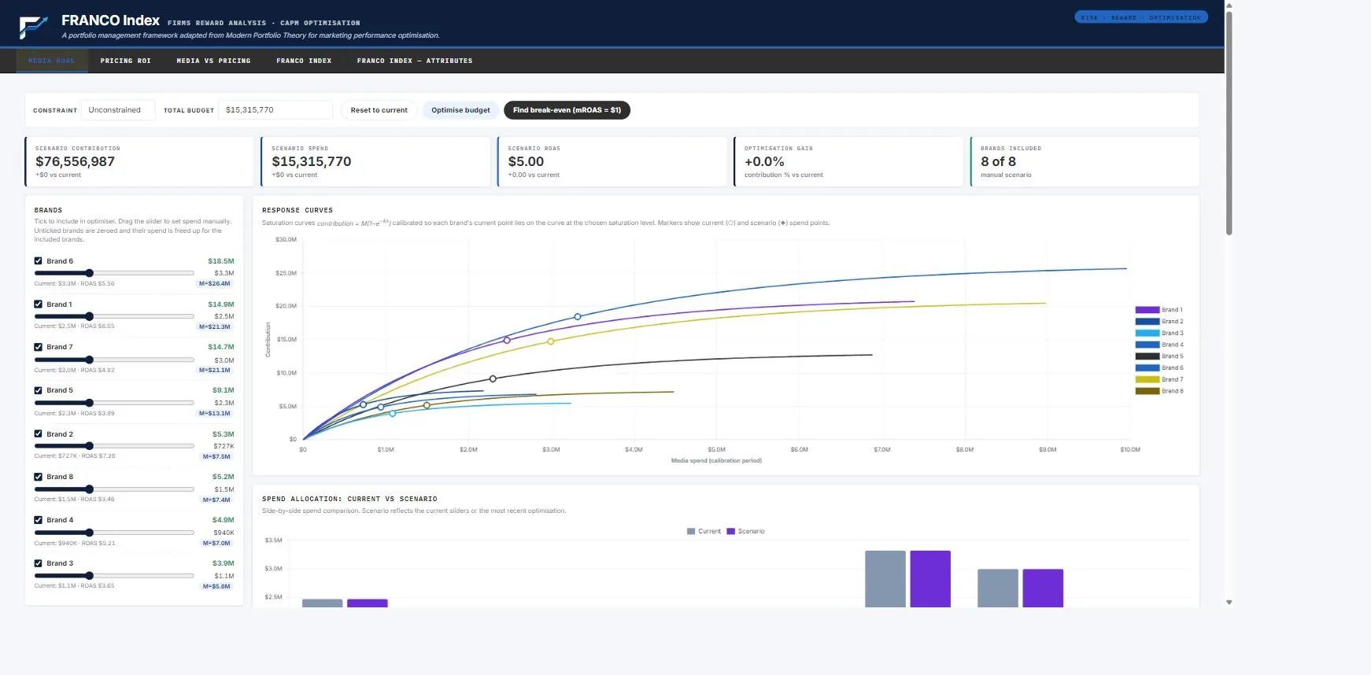Viewport: 1371px width, 675px height.
Task: Go to the Franco Index tab
Action: [304, 61]
